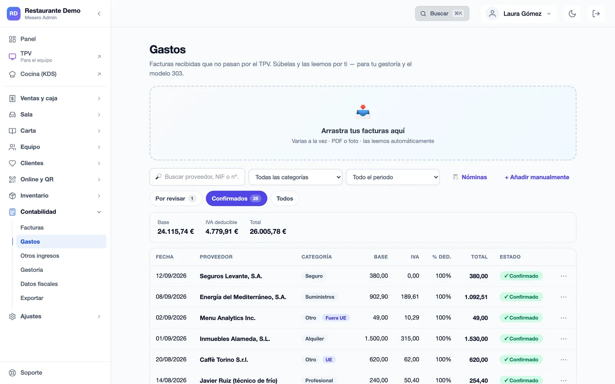Open the Buscar search button
Viewport: 615px width, 384px height.
442,13
